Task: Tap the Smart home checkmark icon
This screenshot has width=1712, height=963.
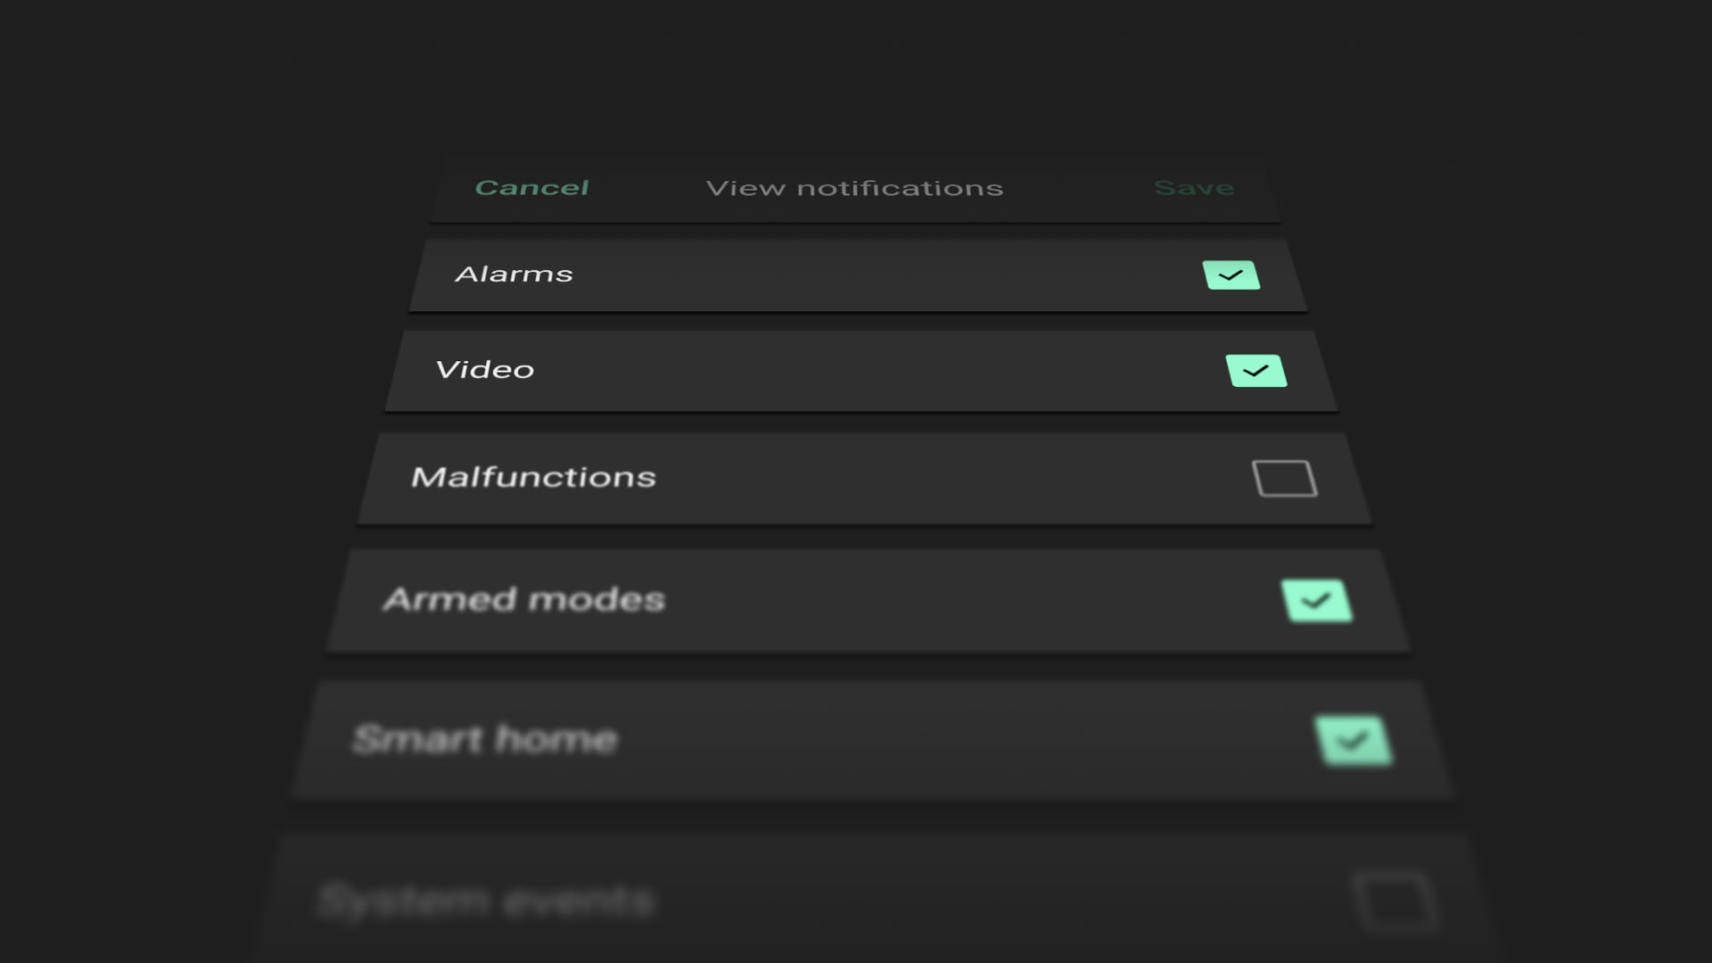Action: [x=1354, y=738]
